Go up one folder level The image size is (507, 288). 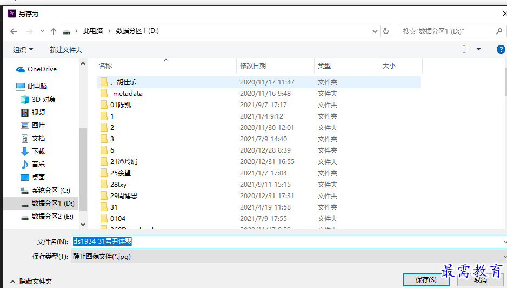point(54,31)
